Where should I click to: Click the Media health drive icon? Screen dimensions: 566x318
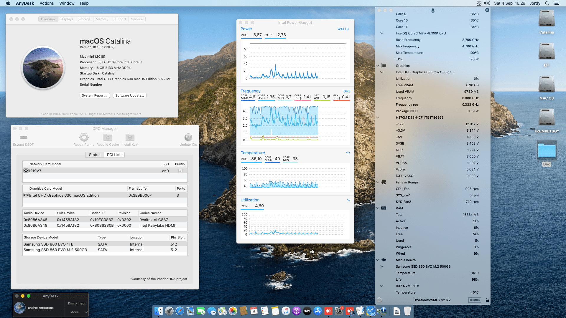[384, 260]
